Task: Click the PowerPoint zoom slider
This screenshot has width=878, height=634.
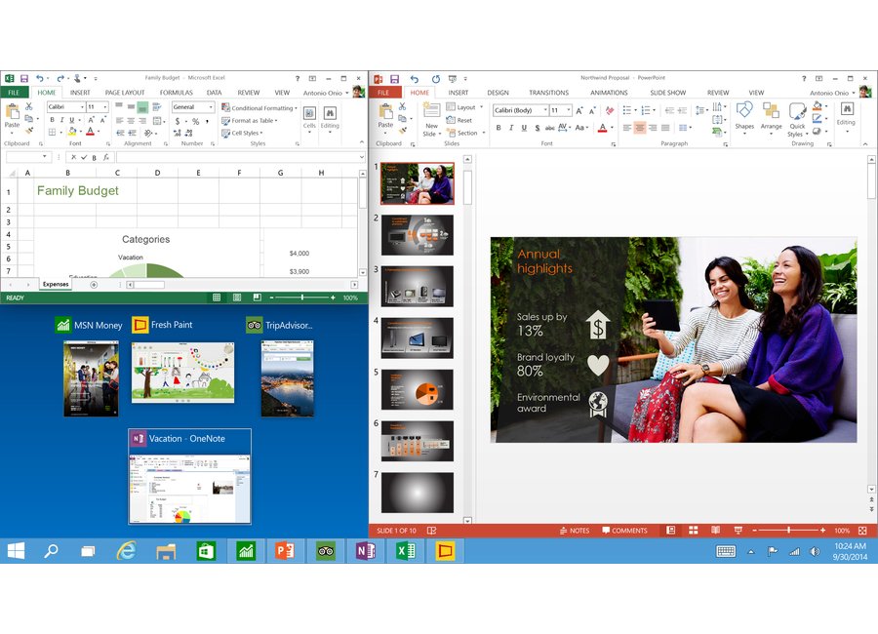Action: (788, 531)
